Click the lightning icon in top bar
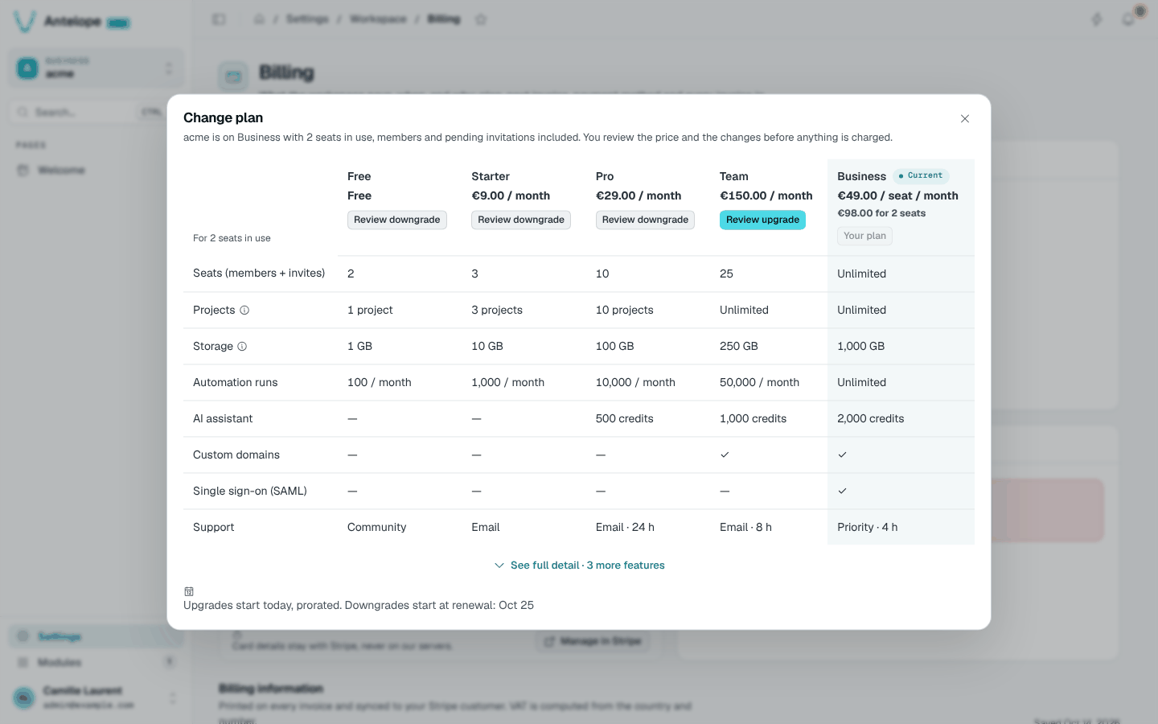The image size is (1158, 724). (x=1096, y=19)
